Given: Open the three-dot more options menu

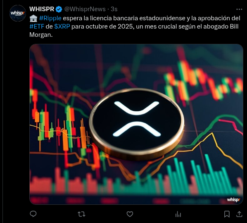Looking at the screenshot, I should [x=239, y=10].
